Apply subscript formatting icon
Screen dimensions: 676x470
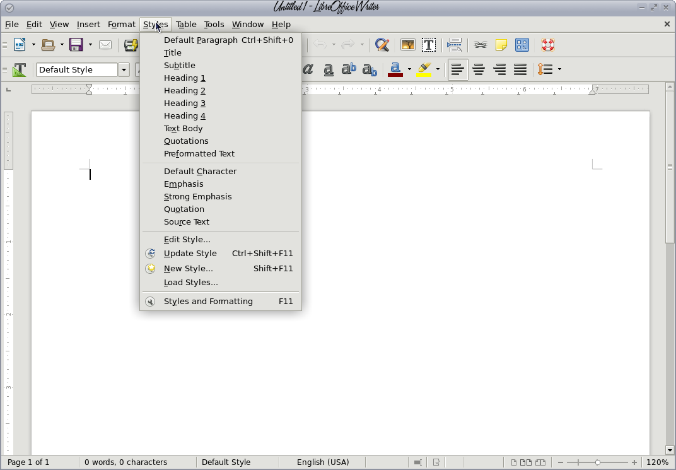point(370,70)
